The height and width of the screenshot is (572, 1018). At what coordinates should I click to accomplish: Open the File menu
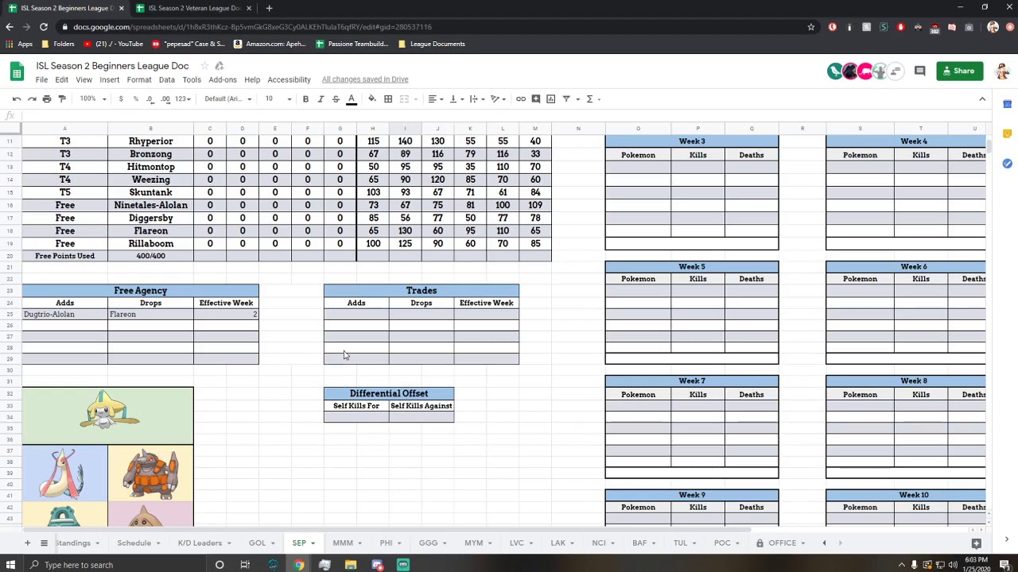41,79
